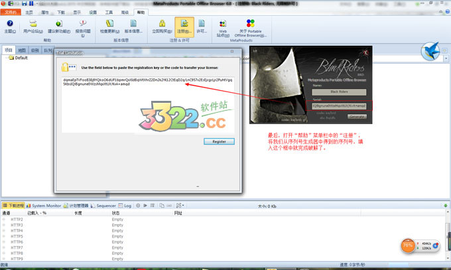
Task: Click the Generate button in Black Riders window
Action: tap(357, 117)
